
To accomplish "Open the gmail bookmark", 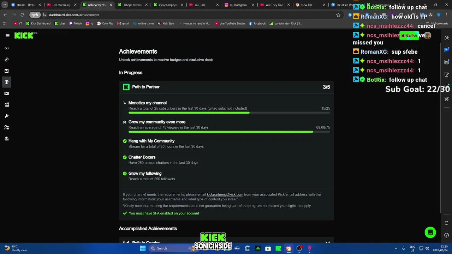I will point(123,24).
